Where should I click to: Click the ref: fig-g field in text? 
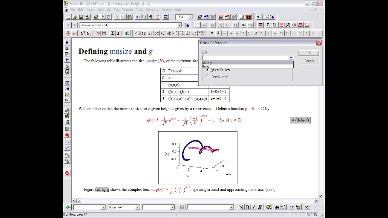(x=102, y=190)
